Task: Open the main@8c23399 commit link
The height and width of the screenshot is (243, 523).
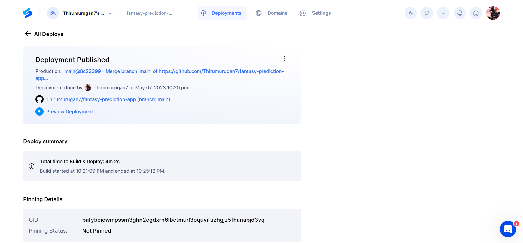Action: click(160, 75)
